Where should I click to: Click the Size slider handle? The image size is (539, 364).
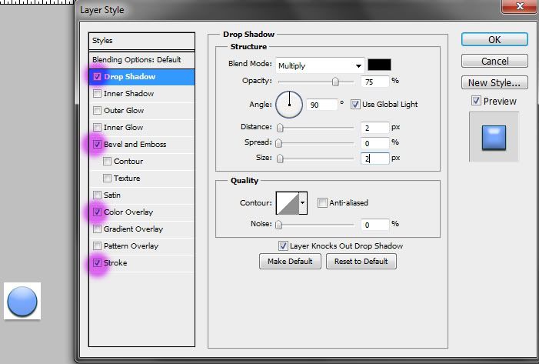click(280, 159)
